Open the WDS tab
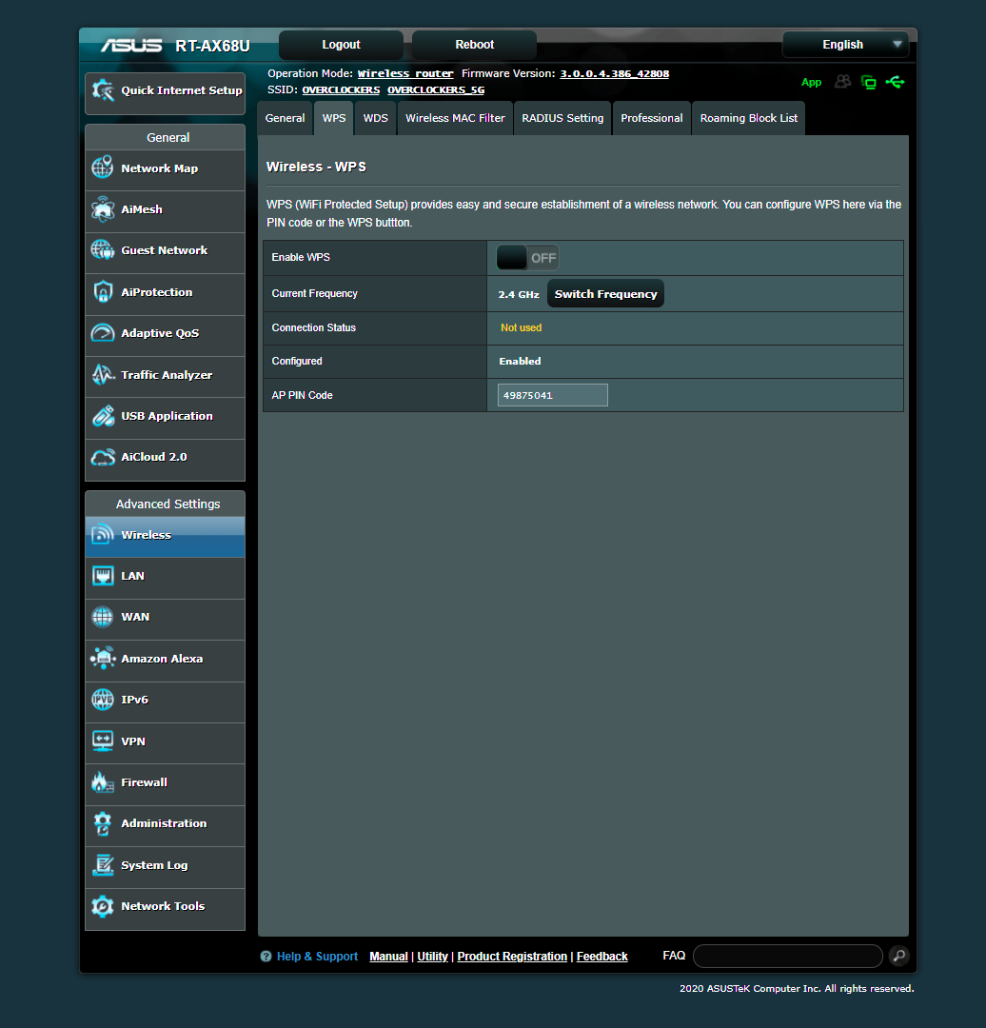Viewport: 986px width, 1028px height. 376,118
